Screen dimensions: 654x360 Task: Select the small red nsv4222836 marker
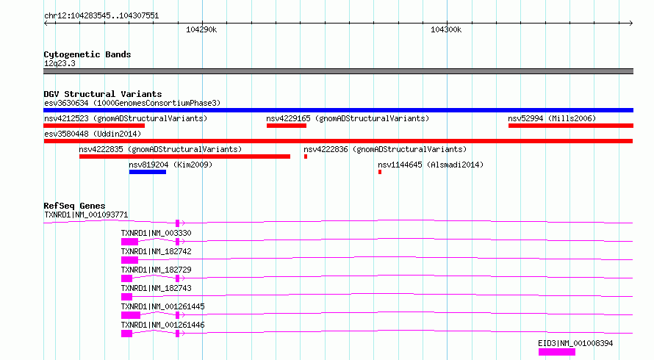coord(306,156)
